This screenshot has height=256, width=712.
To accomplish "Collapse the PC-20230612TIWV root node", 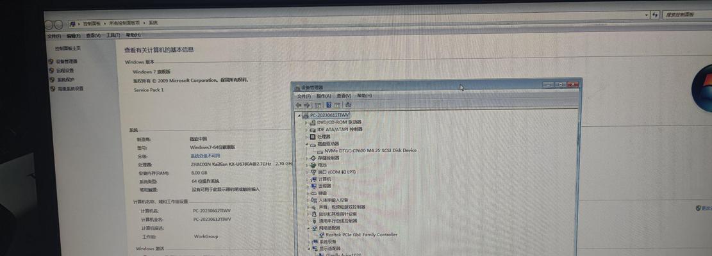I will pyautogui.click(x=299, y=116).
